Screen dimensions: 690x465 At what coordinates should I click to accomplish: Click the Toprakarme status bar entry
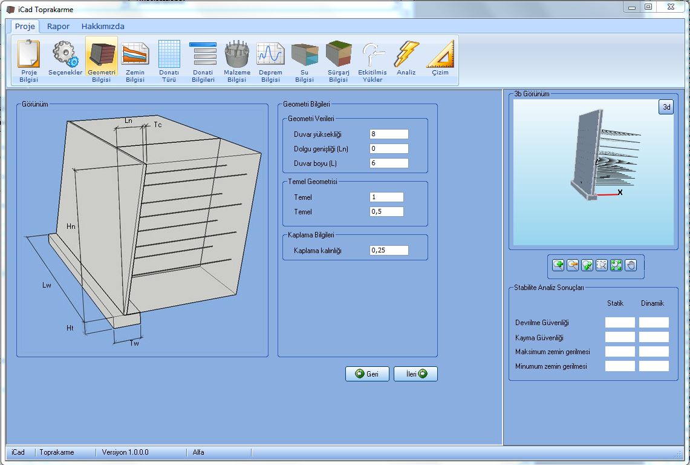click(x=57, y=452)
